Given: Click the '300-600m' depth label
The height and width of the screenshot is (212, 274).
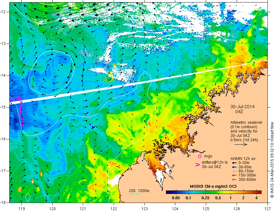Looking at the screenshot, I should click(x=247, y=180).
